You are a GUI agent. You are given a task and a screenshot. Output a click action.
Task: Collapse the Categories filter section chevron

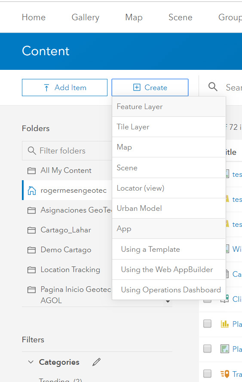[x=31, y=362]
